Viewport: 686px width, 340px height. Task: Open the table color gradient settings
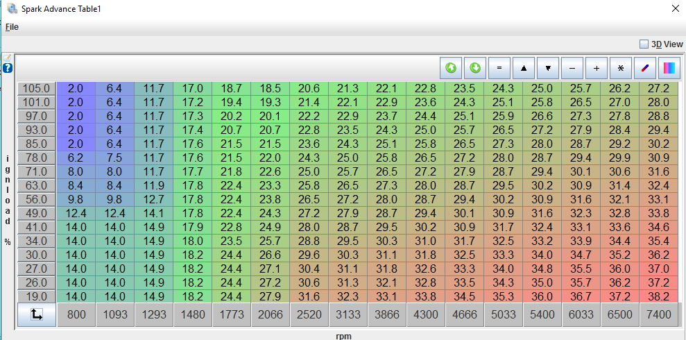pyautogui.click(x=669, y=68)
